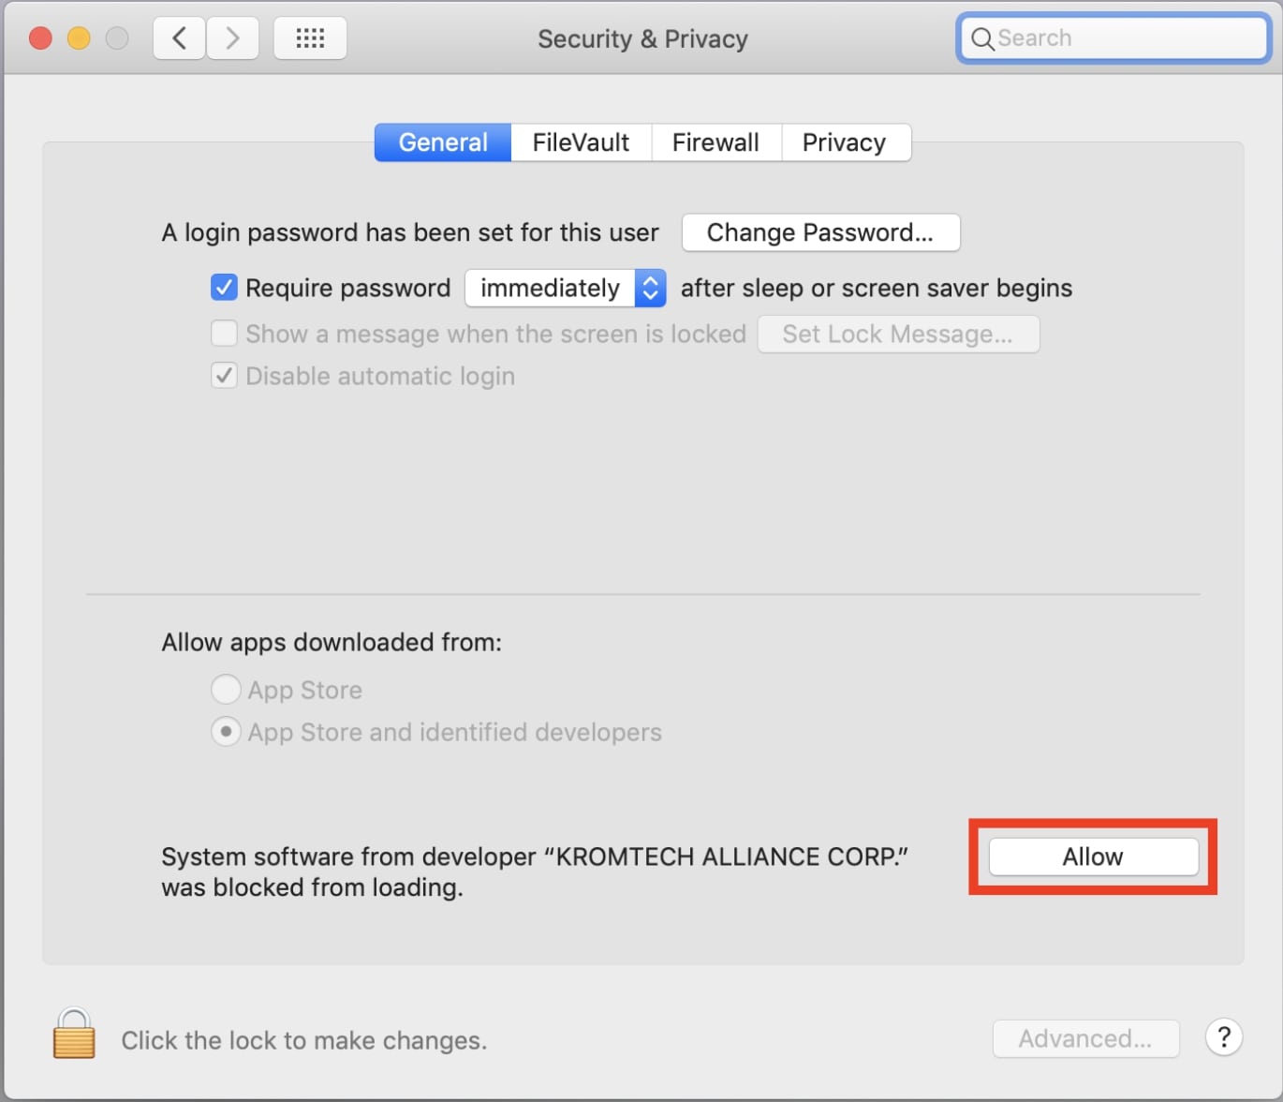Minimize the window with the yellow button
The height and width of the screenshot is (1102, 1283).
79,38
